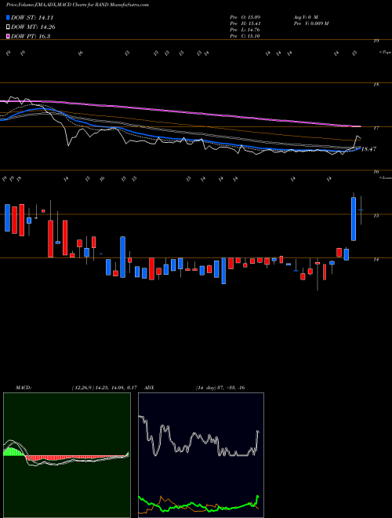Click the blue DOW ST legend swatch
This screenshot has width=392, height=518.
click(9, 17)
